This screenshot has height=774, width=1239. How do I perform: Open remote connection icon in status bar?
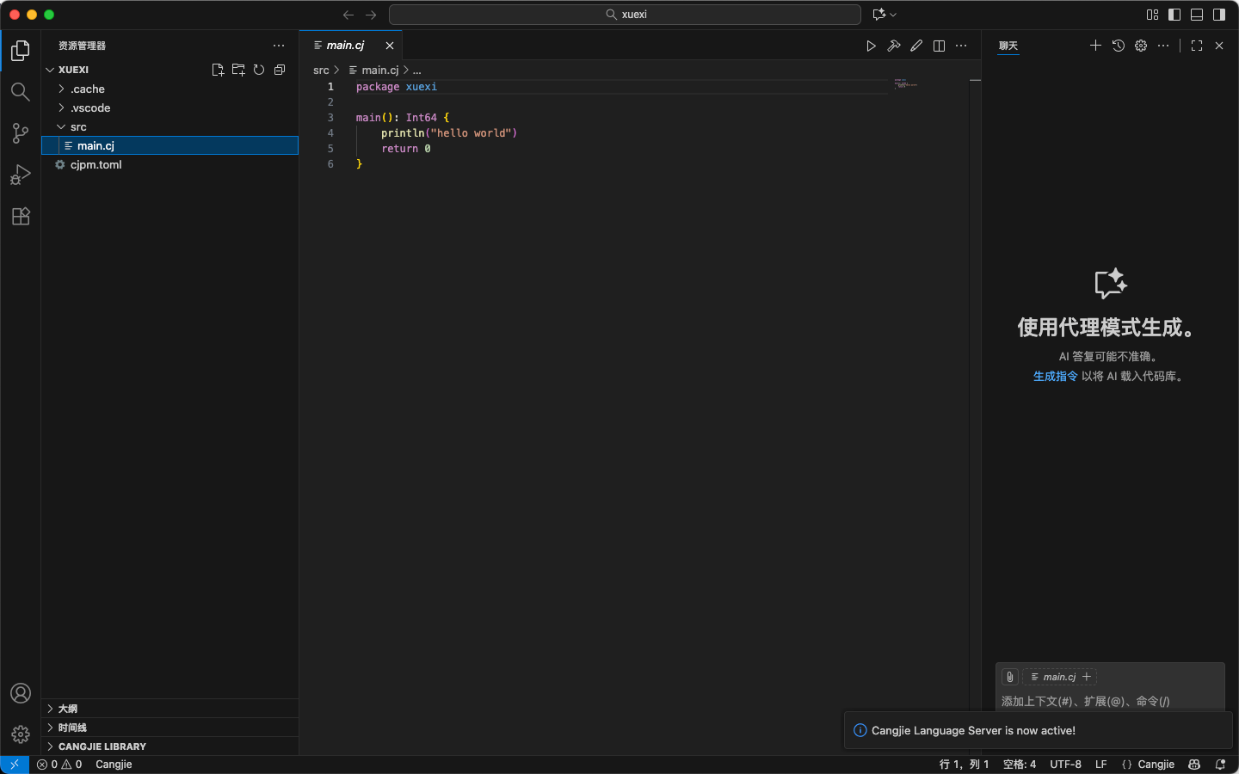(14, 764)
